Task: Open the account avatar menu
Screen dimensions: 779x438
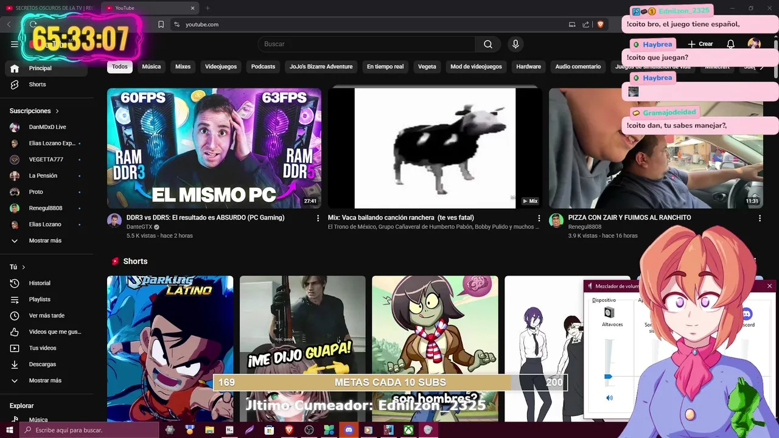Action: pos(754,44)
